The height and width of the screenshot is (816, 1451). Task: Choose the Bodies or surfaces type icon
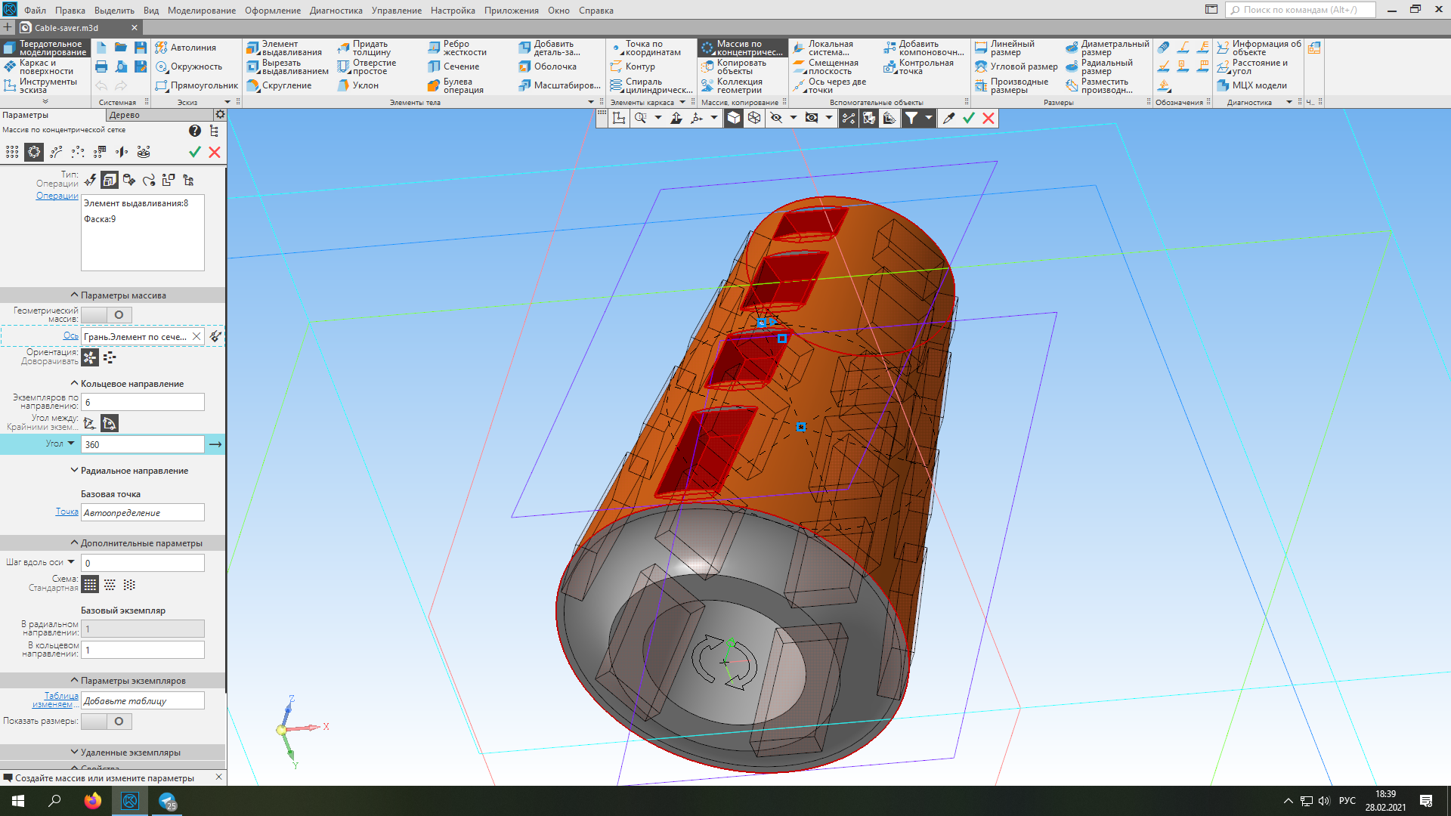129,180
